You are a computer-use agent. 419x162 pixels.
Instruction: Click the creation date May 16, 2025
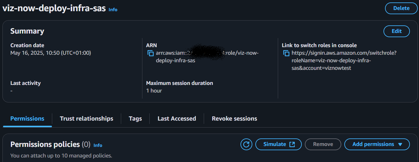[50, 53]
